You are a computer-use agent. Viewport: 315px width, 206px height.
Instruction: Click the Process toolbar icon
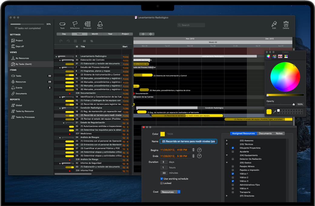pos(88,24)
